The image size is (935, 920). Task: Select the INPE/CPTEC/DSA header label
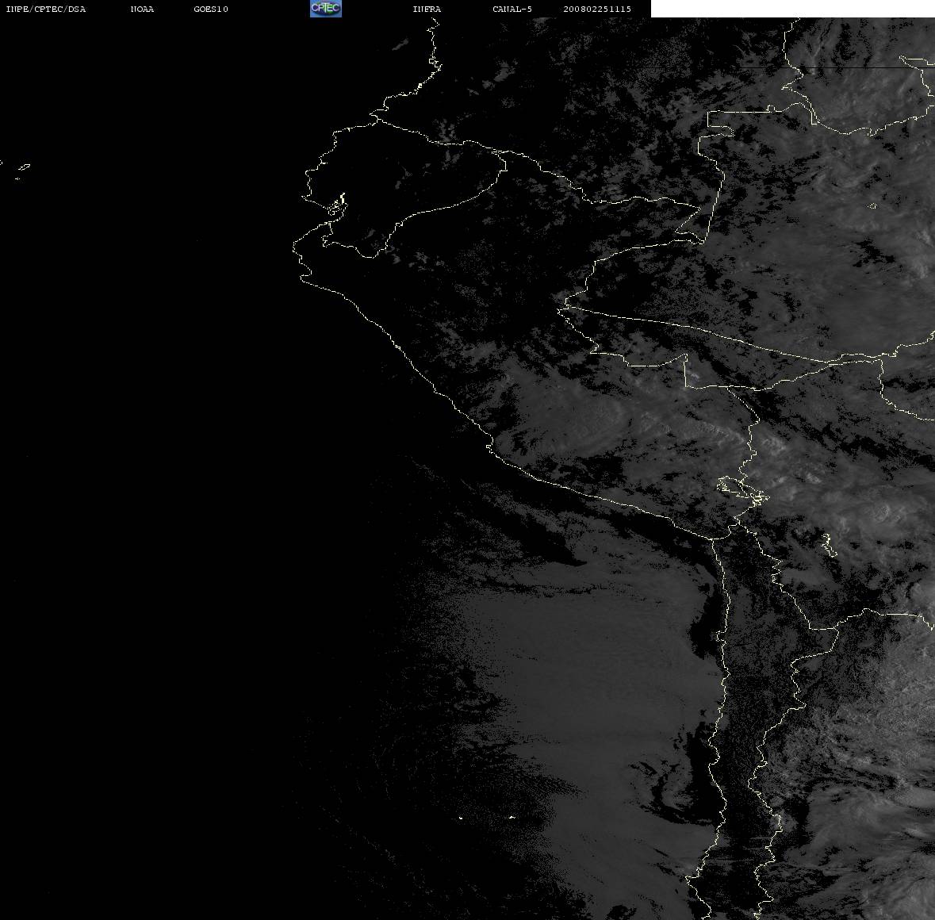pyautogui.click(x=46, y=9)
